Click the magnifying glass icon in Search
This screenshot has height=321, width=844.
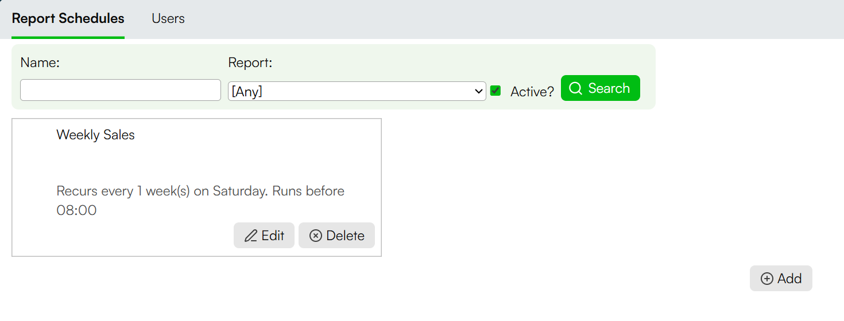575,88
